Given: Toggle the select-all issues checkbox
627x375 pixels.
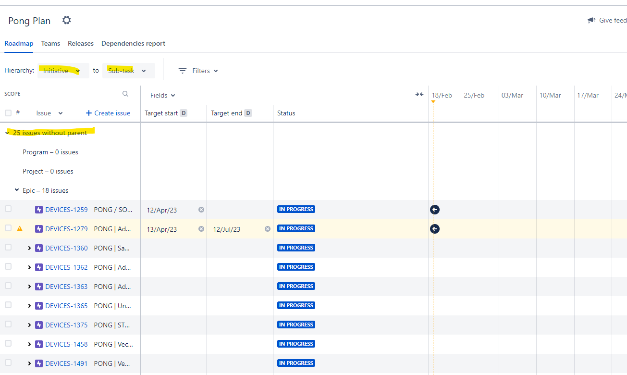Looking at the screenshot, I should [8, 113].
